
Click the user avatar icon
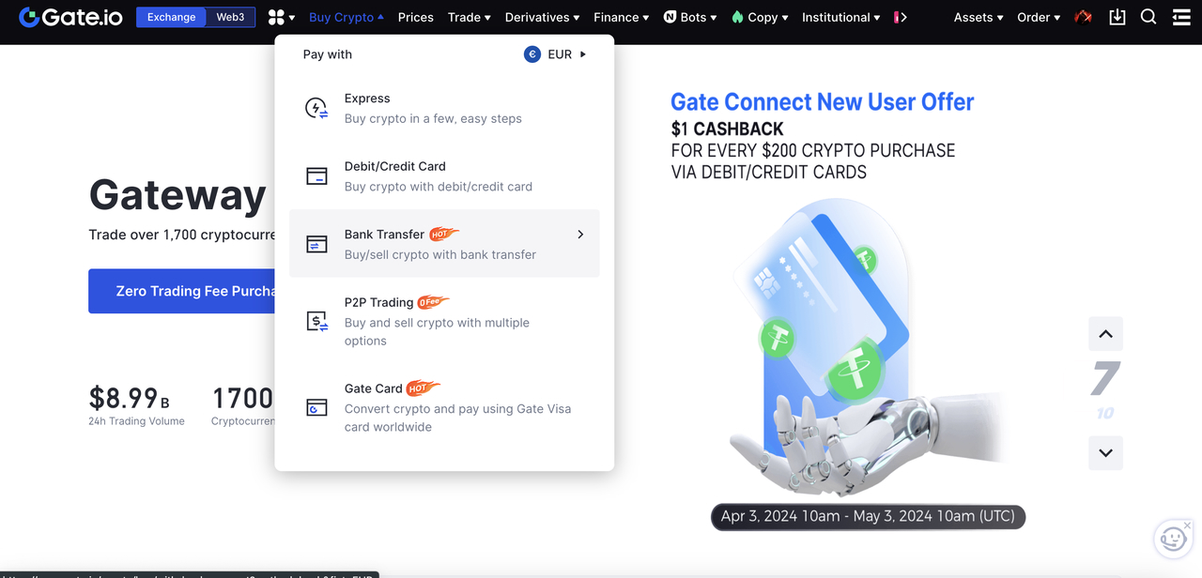[x=1084, y=17]
